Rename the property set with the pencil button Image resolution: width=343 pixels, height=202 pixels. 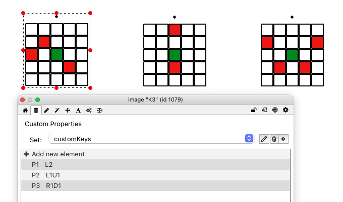coord(264,139)
